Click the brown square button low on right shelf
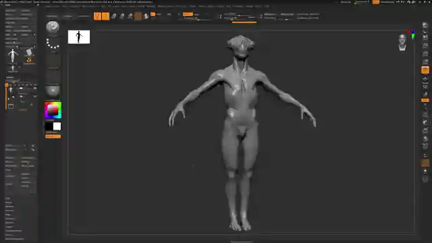This screenshot has width=432, height=243. (425, 163)
